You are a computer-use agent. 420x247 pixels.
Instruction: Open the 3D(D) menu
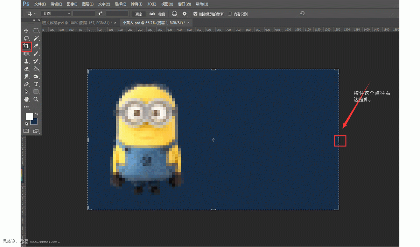pyautogui.click(x=152, y=4)
